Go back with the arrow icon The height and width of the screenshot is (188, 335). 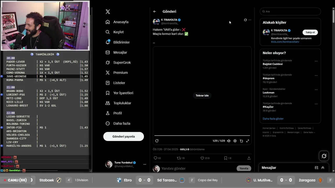tap(155, 11)
